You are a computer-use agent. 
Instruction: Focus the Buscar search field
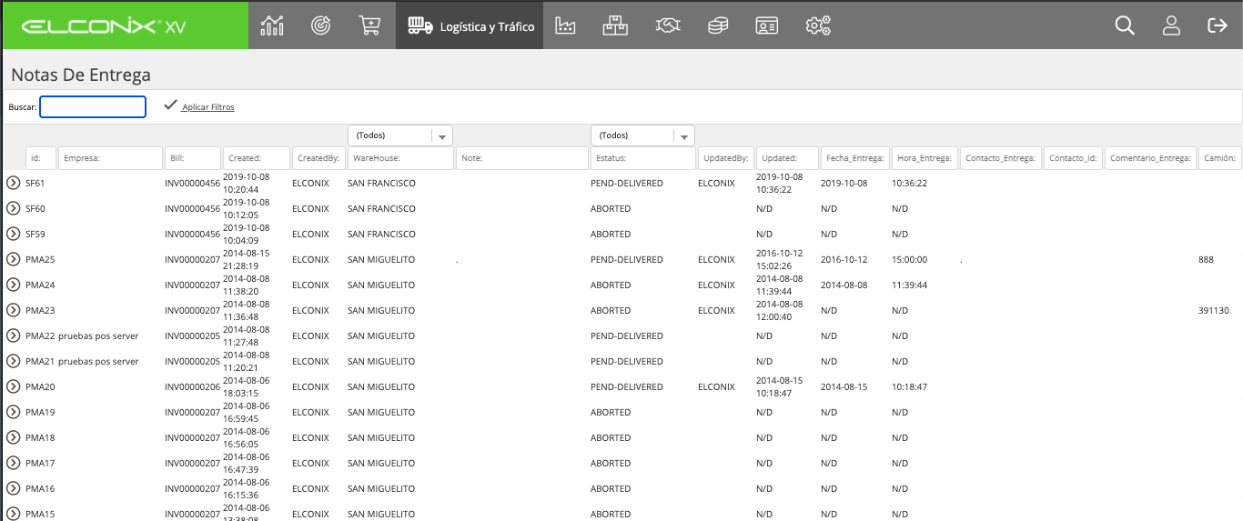tap(93, 107)
